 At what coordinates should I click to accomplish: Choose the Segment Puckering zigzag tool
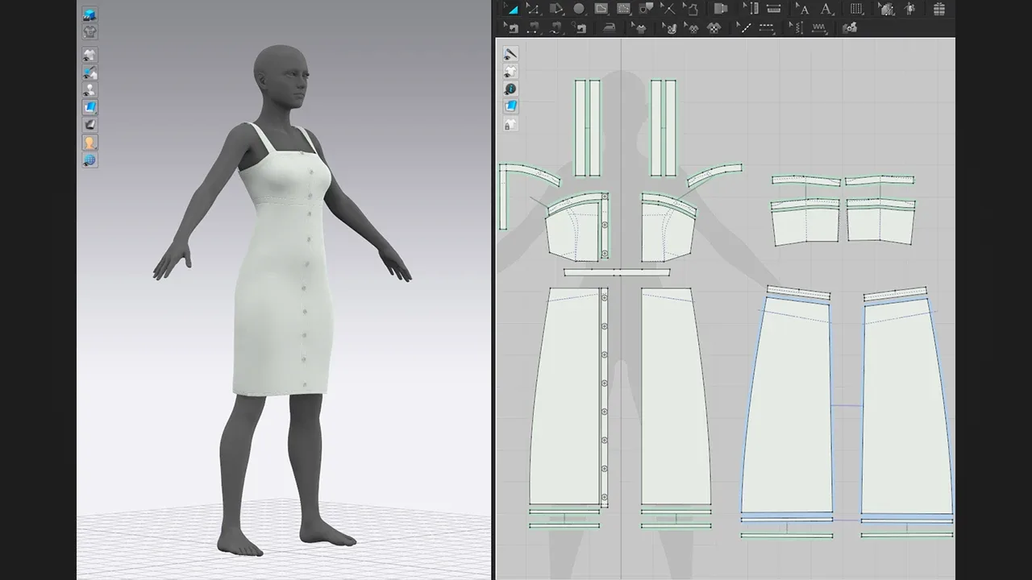pyautogui.click(x=819, y=27)
